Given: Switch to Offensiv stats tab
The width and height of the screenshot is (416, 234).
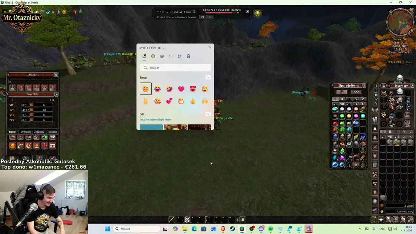Looking at the screenshot, I should tap(26, 132).
